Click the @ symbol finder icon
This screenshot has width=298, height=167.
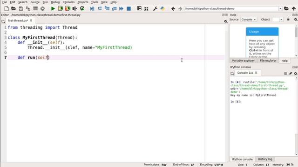pos(42,8)
